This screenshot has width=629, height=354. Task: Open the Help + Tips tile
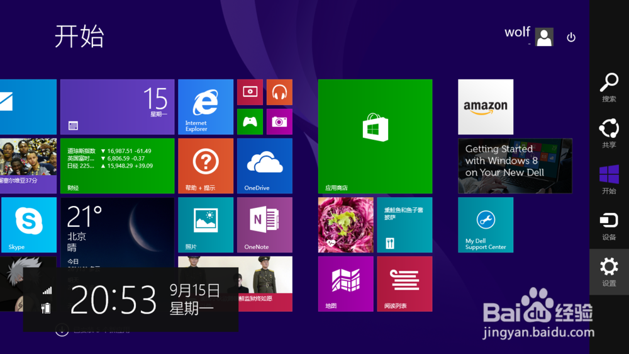pyautogui.click(x=206, y=166)
